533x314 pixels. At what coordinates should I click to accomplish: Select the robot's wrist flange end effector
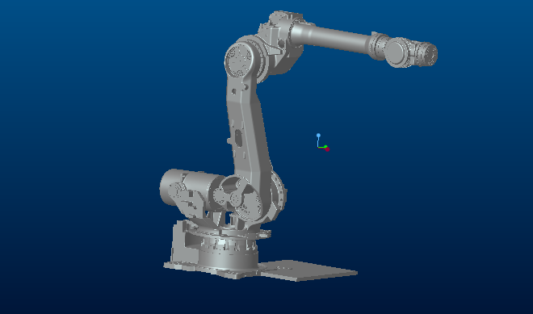pos(428,54)
